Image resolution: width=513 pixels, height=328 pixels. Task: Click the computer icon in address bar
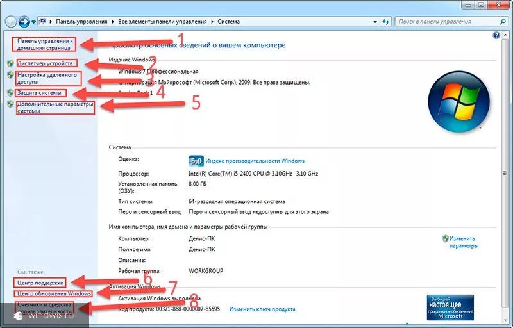click(x=42, y=22)
